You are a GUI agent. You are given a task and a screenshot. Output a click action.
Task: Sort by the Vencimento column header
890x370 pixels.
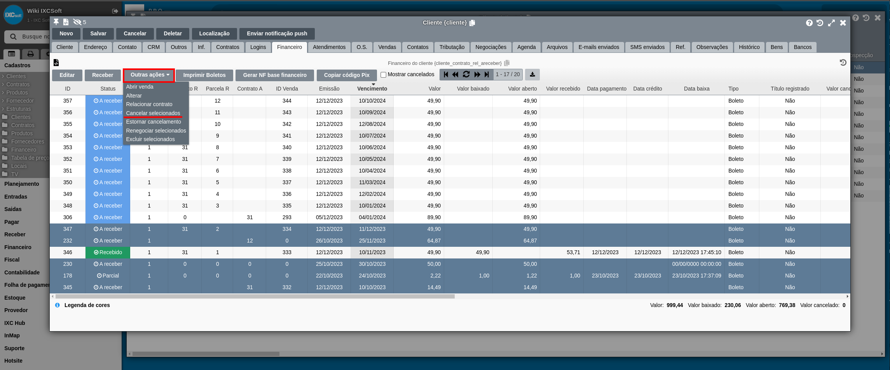[x=372, y=89]
